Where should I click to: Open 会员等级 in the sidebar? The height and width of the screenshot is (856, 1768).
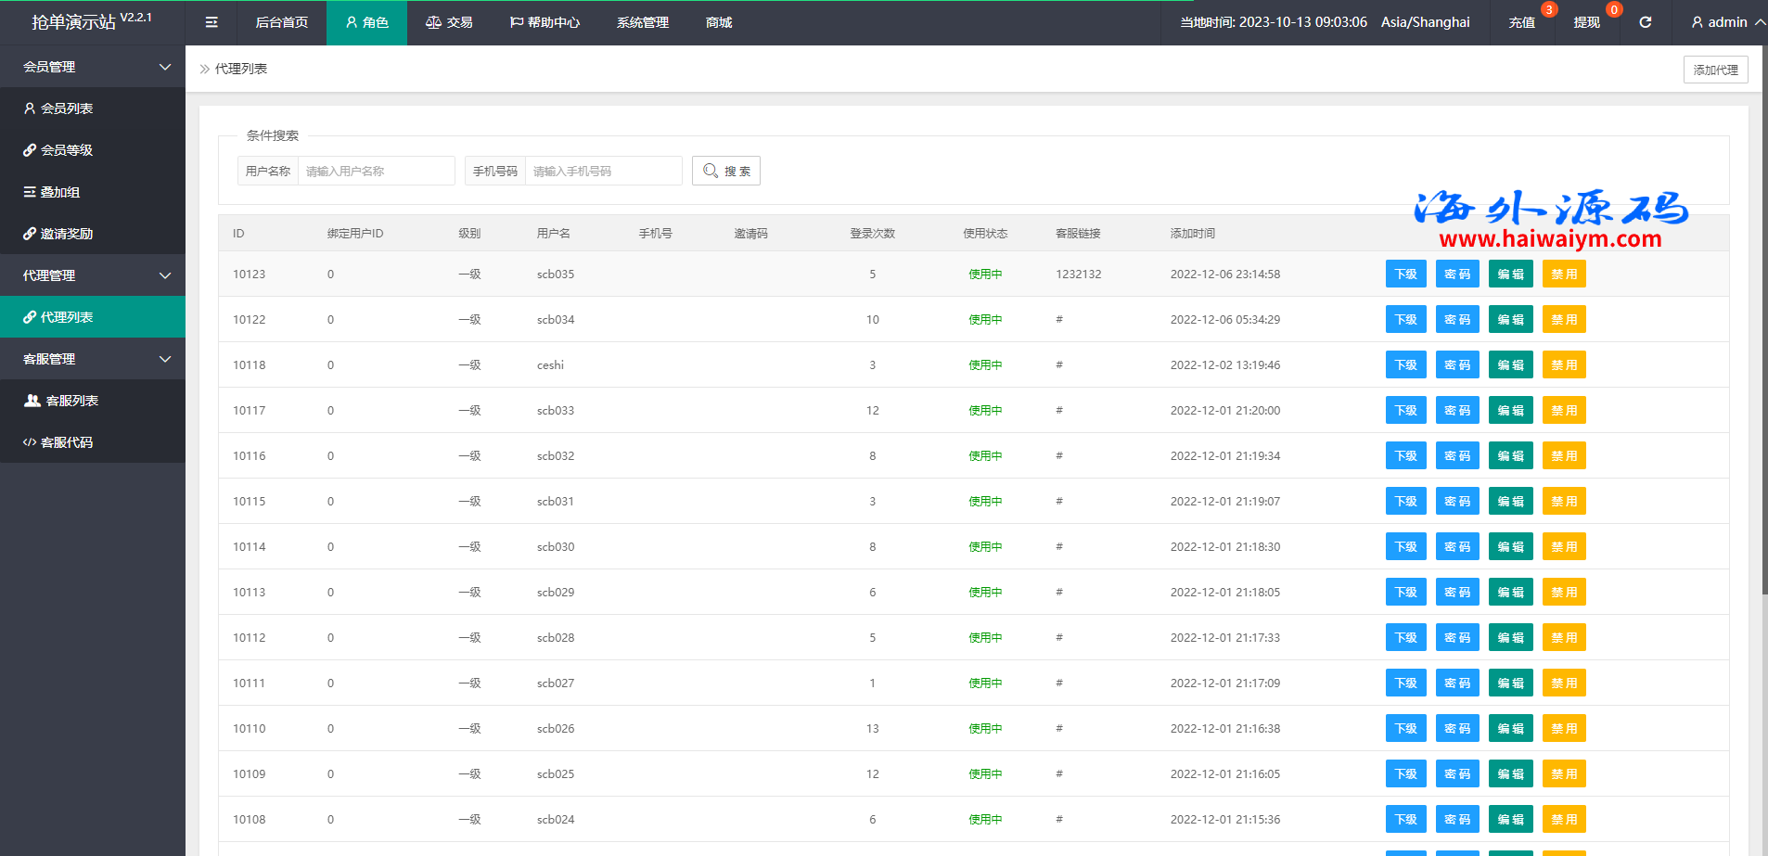(x=67, y=150)
